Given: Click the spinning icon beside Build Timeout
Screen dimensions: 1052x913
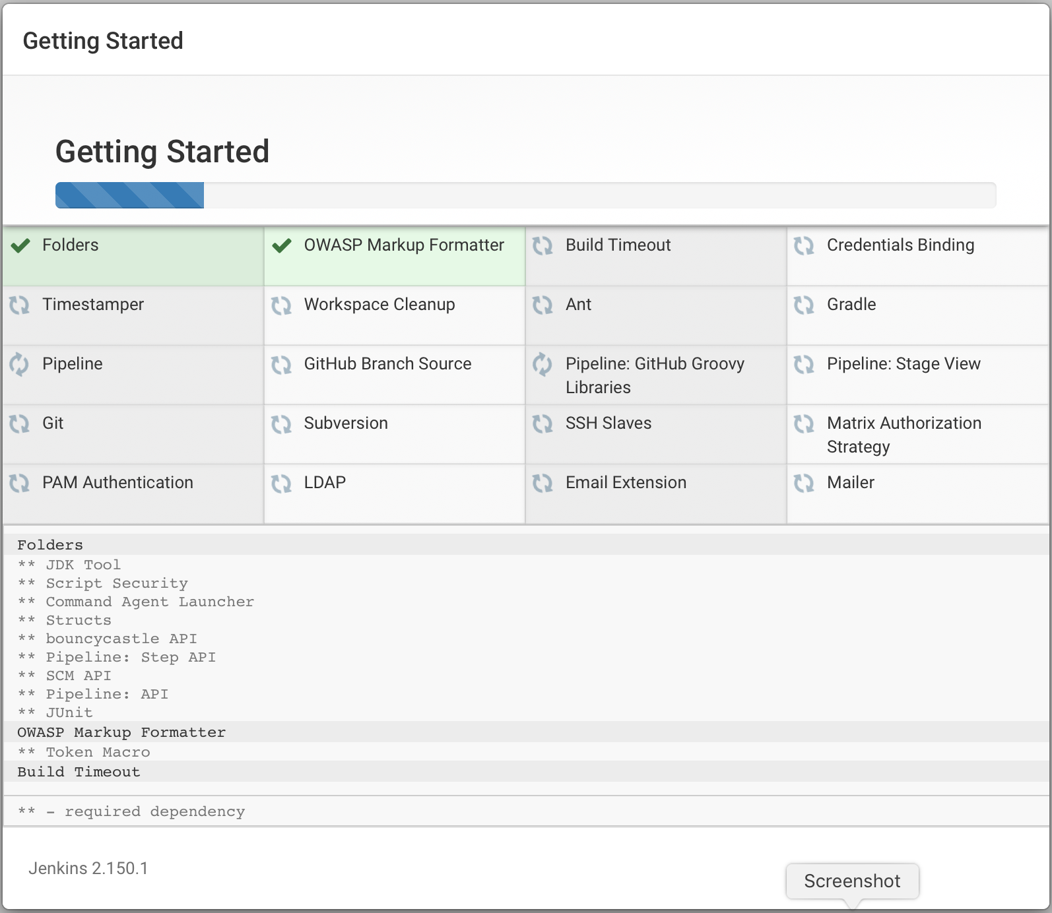Looking at the screenshot, I should click(x=542, y=246).
